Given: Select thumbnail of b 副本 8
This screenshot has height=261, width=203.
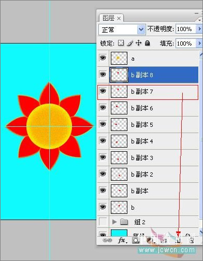Looking at the screenshot, I should coord(119,75).
